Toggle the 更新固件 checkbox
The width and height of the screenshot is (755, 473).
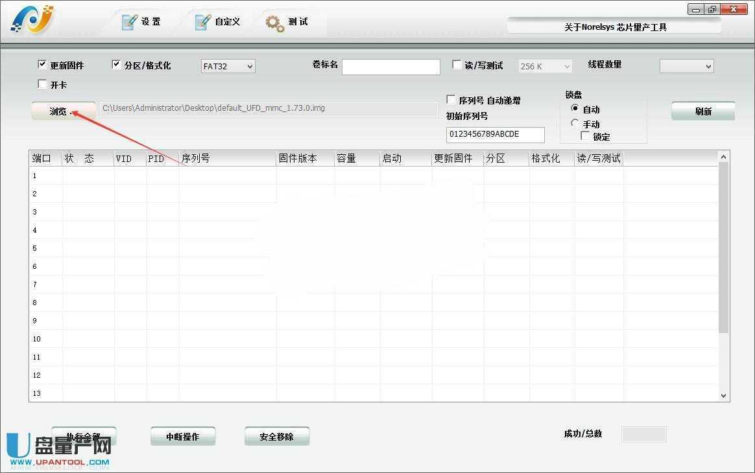click(x=43, y=65)
